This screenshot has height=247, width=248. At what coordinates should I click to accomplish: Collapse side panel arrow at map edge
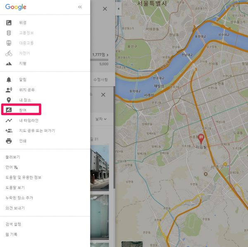[119, 9]
